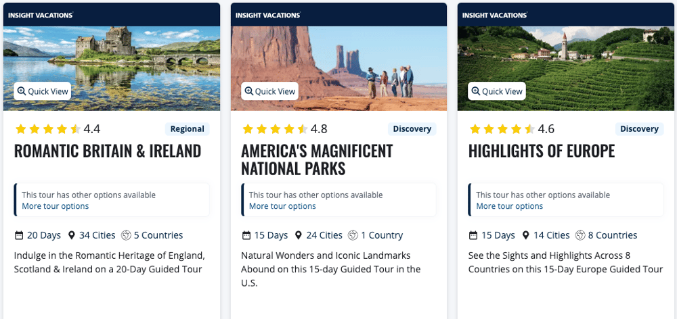Click the globe icon beside 1 Country
Screen dimensions: 677x319
tap(353, 235)
